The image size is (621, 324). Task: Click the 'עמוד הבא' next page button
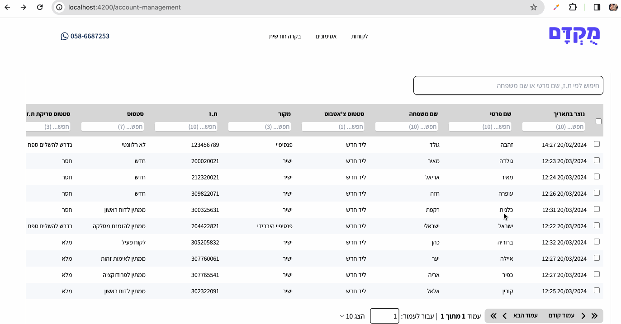click(x=526, y=315)
